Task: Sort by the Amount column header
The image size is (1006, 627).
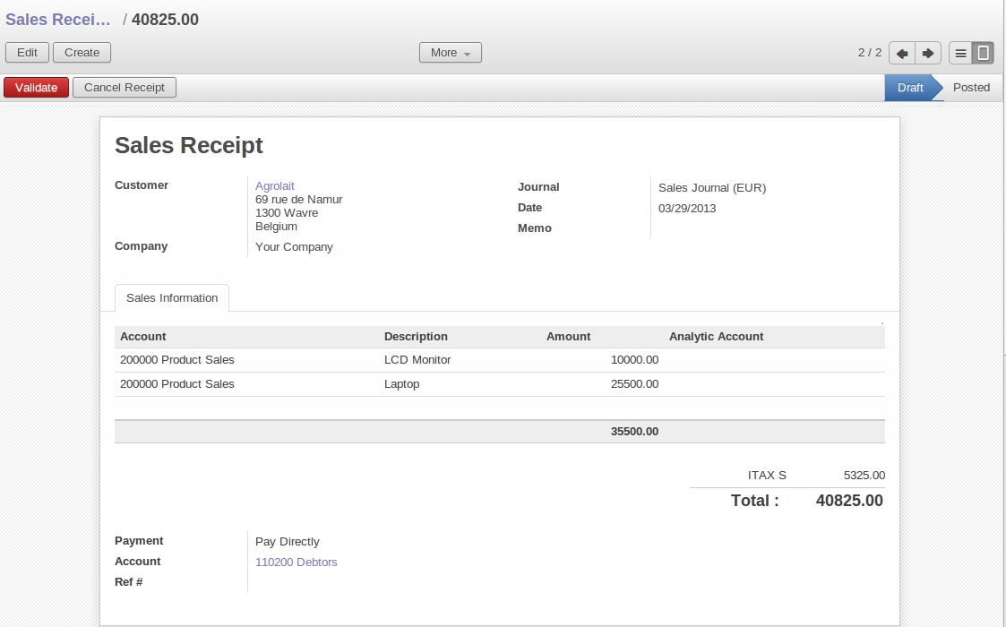Action: (568, 337)
